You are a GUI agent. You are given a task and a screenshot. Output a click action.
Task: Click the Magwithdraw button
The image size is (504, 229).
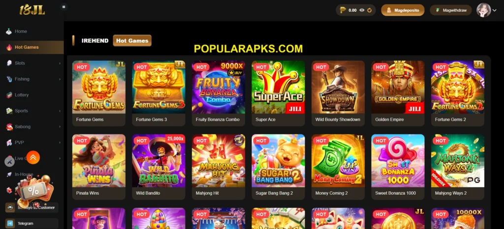[451, 10]
